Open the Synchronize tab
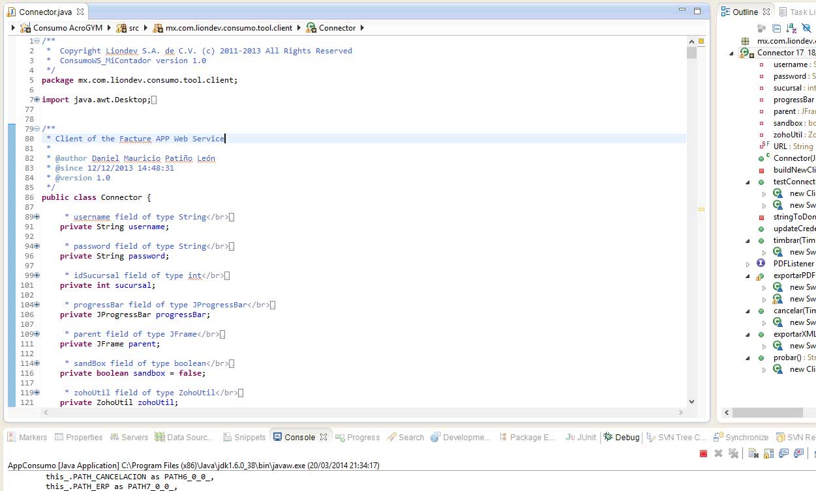This screenshot has height=491, width=816. click(x=741, y=438)
